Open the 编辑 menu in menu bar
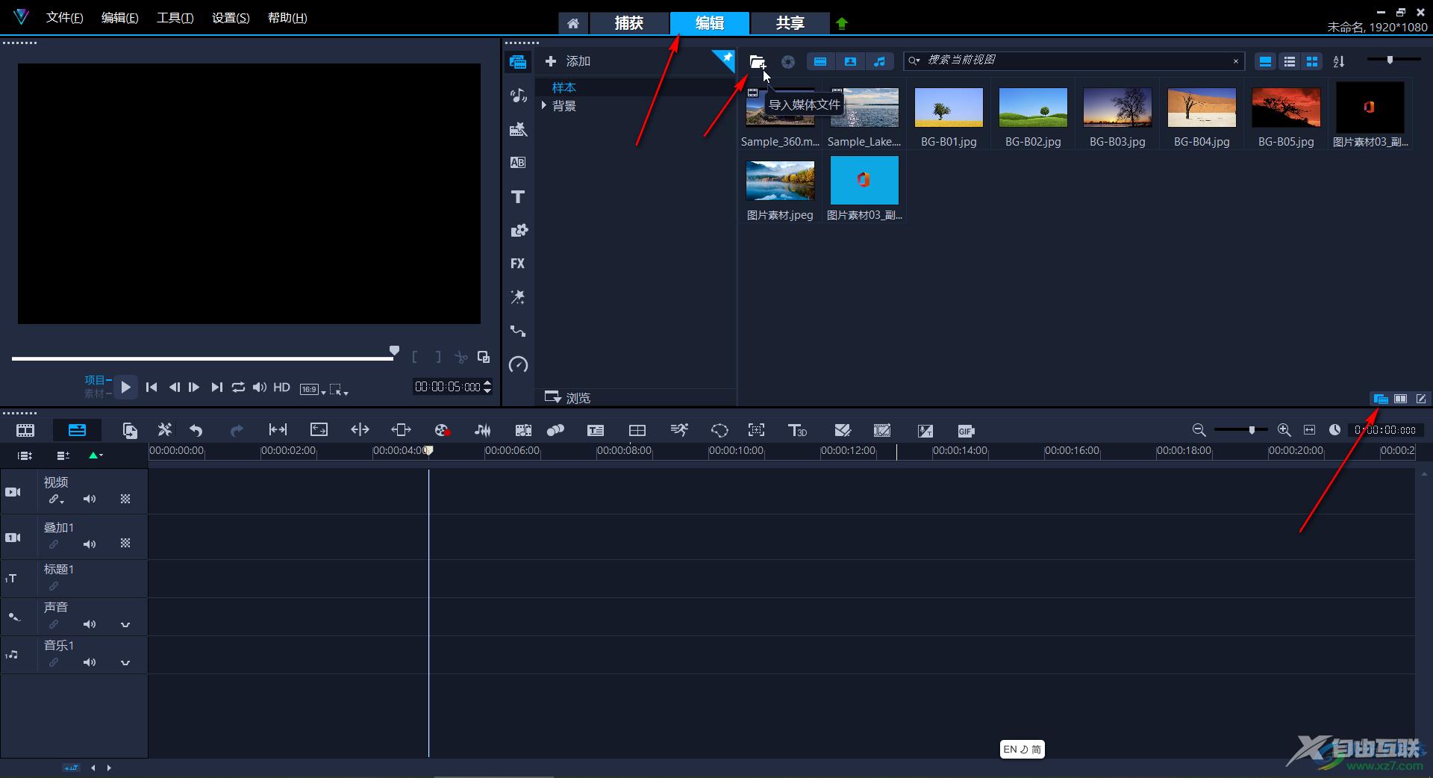Viewport: 1433px width, 778px height. coord(119,18)
